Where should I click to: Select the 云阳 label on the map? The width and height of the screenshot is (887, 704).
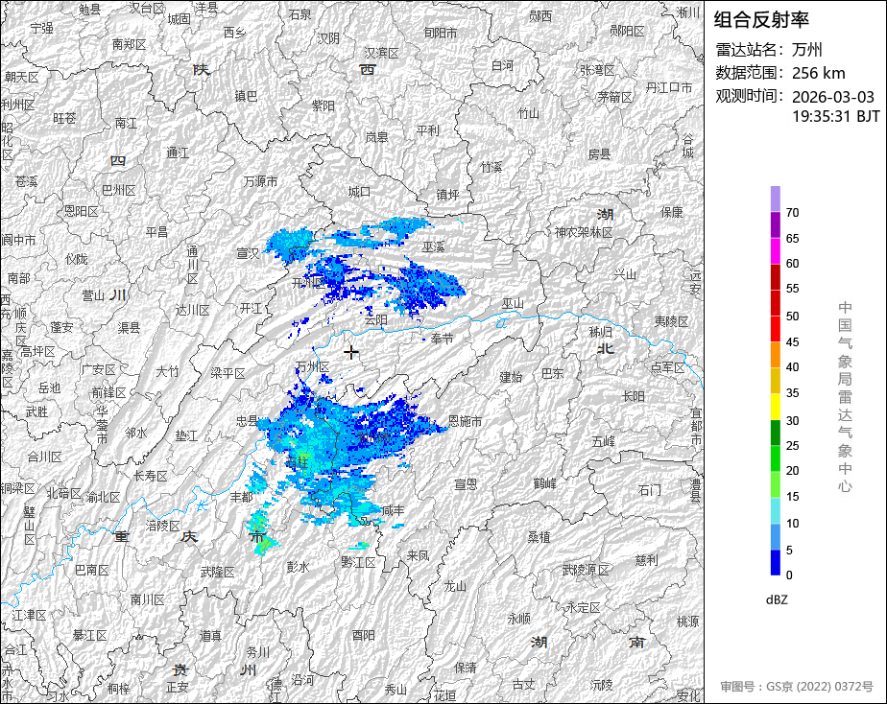(375, 319)
